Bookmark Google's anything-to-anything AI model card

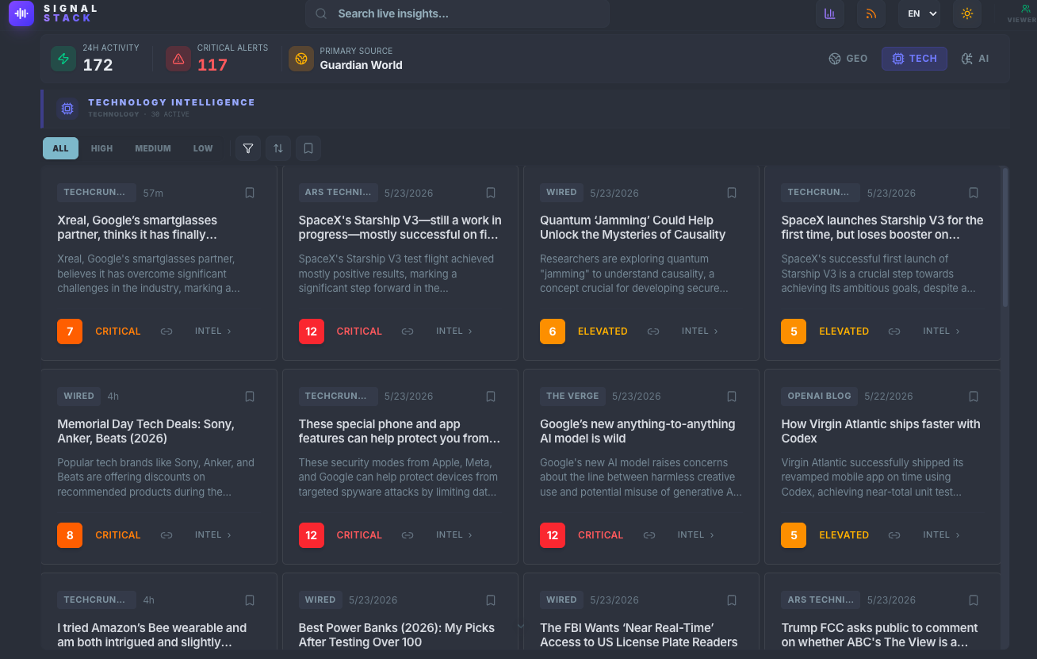(x=732, y=397)
